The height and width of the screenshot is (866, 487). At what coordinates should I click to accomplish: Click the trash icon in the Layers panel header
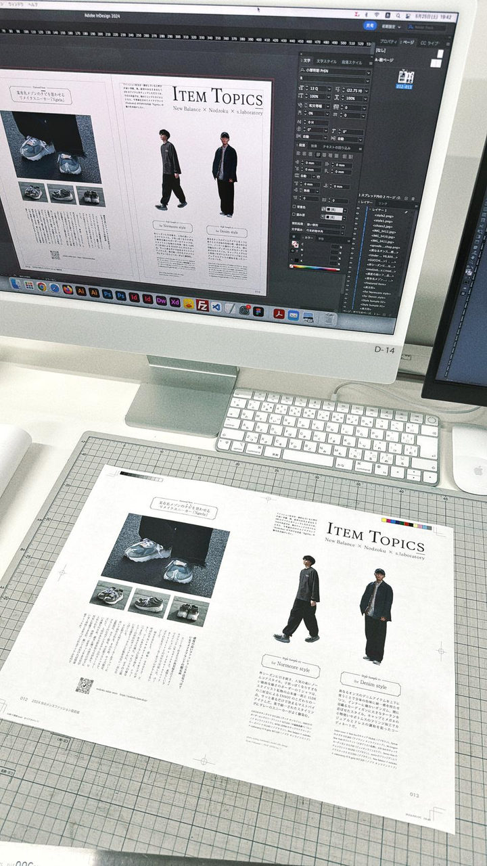(x=413, y=199)
